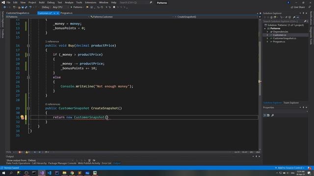The width and height of the screenshot is (314, 176).
Task: Click the lightbulb quick actions icon
Action: coord(22,117)
